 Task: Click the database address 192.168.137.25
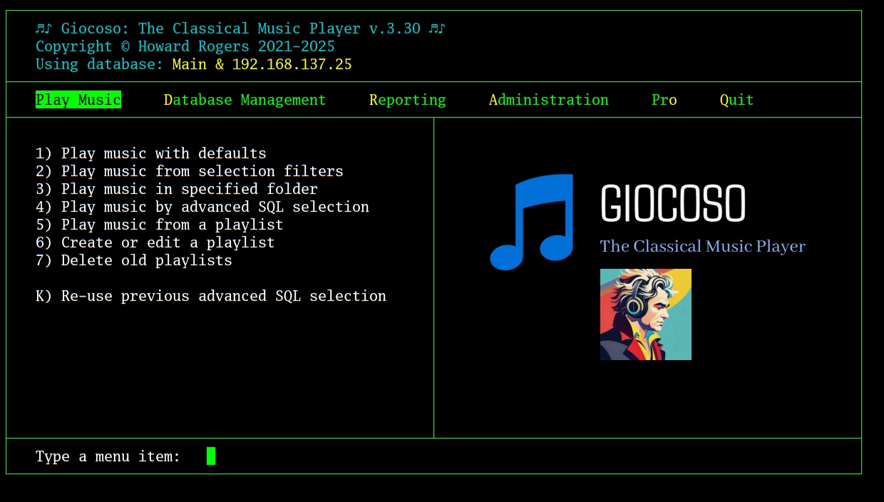tap(294, 63)
